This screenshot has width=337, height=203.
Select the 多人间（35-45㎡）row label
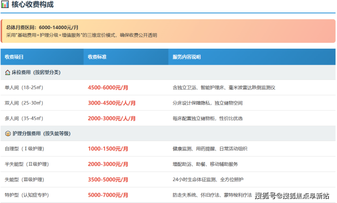coord(24,118)
